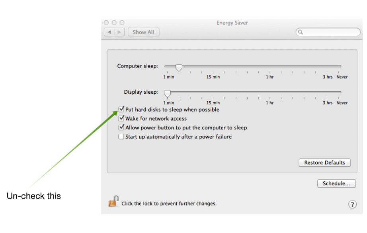This screenshot has height=233, width=367.
Task: Click the Display sleep label
Action: click(x=141, y=92)
